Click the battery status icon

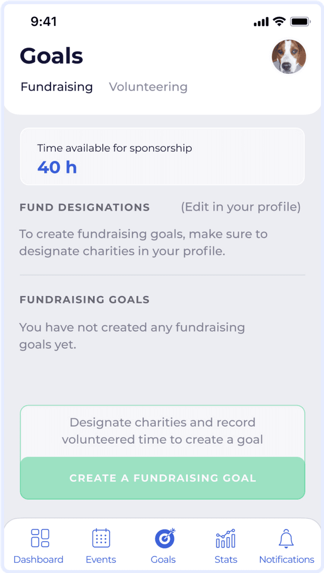click(x=300, y=22)
